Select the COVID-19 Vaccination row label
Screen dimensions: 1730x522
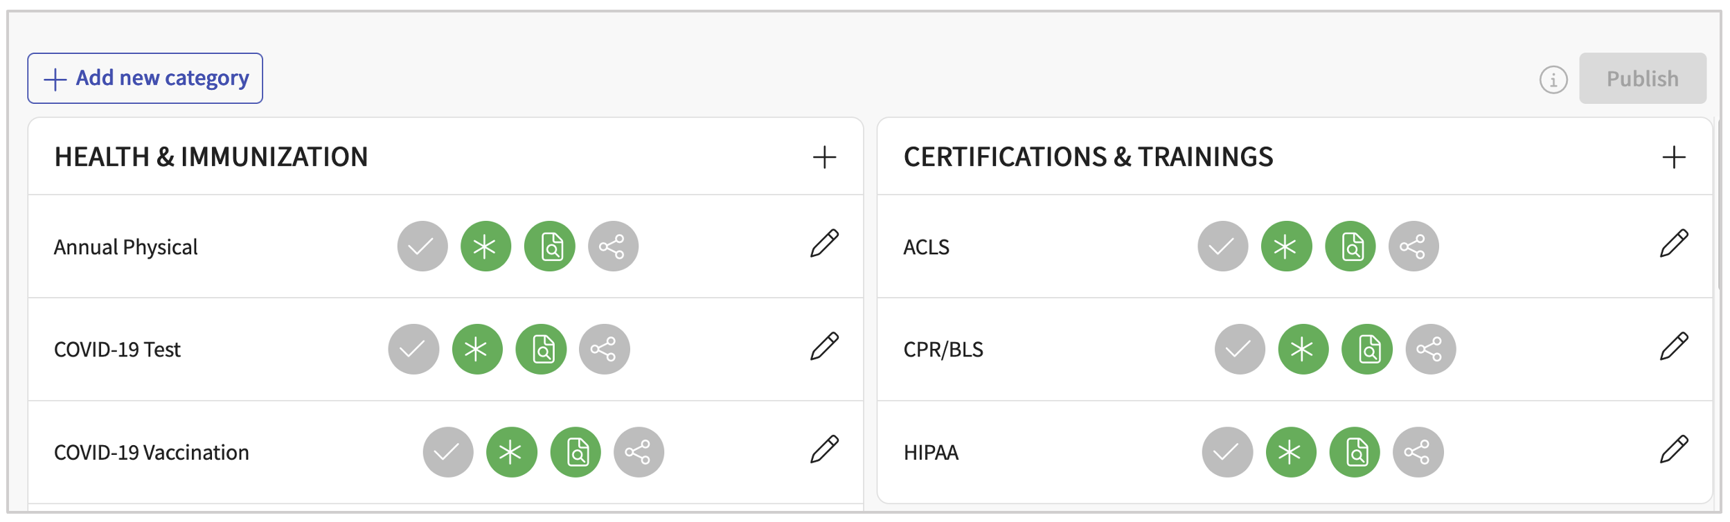(x=152, y=453)
